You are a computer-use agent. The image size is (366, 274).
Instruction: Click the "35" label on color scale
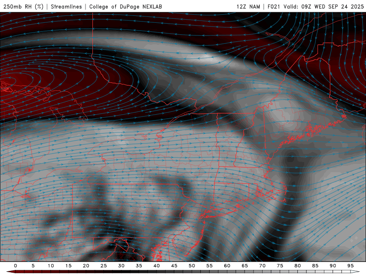pyautogui.click(x=139, y=266)
